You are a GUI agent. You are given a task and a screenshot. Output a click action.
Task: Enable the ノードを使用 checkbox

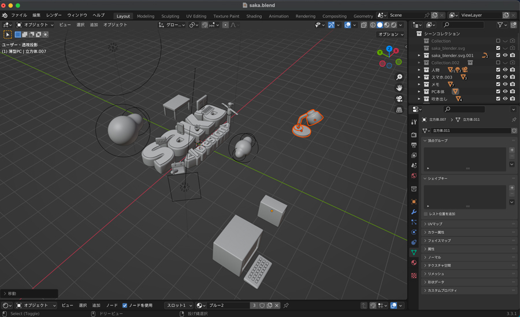click(x=125, y=305)
